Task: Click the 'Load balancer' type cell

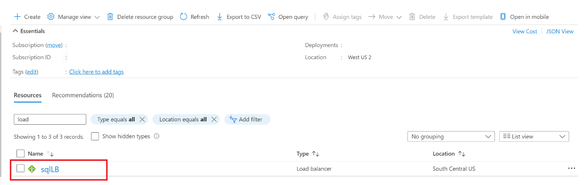Action: 314,169
